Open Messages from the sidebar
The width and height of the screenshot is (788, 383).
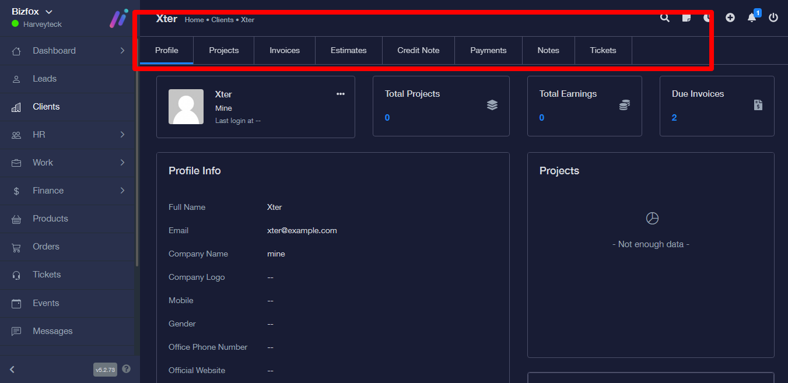[52, 331]
